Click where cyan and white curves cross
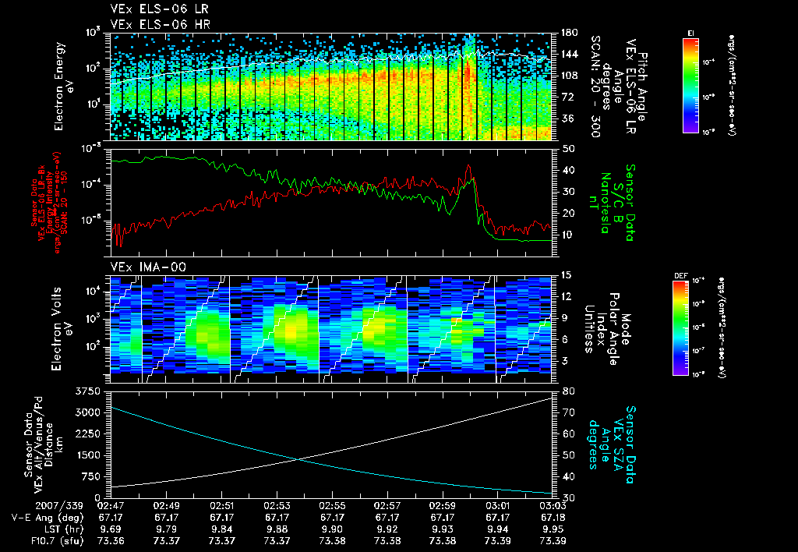The height and width of the screenshot is (552, 798). click(x=297, y=460)
